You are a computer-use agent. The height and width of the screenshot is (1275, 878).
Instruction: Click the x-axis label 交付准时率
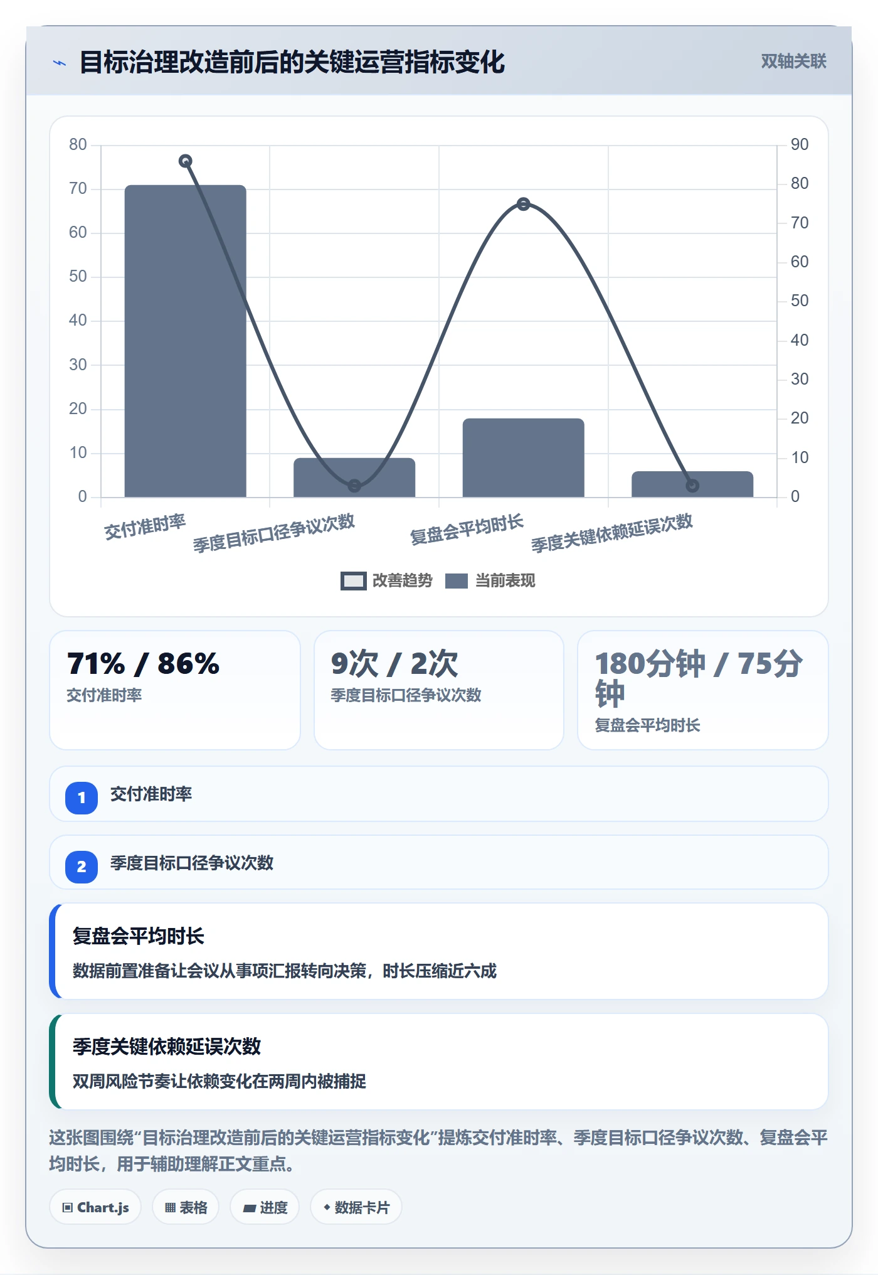[x=145, y=527]
